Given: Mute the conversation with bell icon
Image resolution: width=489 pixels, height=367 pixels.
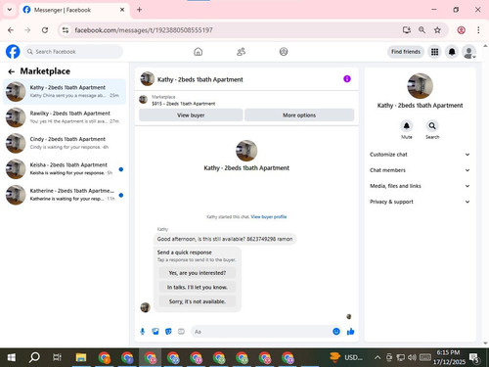Looking at the screenshot, I should (407, 126).
